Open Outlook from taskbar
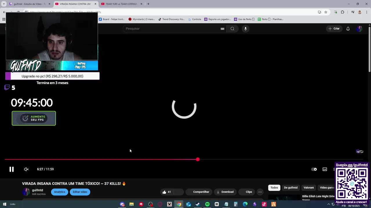Image resolution: width=371 pixels, height=208 pixels. (x=188, y=204)
